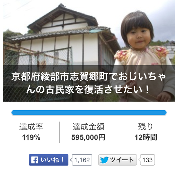Click the Facebook "f" logo icon
Image resolution: width=178 pixels, height=169 pixels.
point(34,160)
